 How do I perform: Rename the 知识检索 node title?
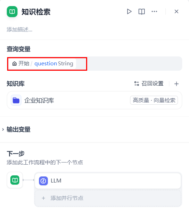coord(36,12)
